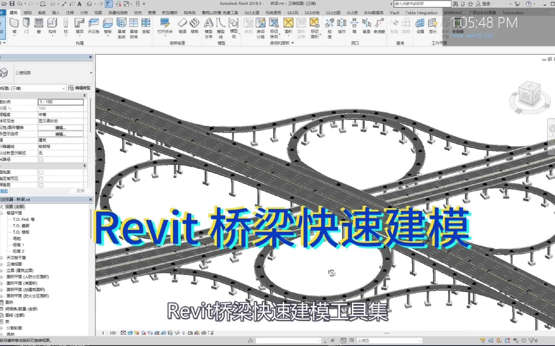
Task: Click the visual style icon in view control bar
Action: tap(130, 333)
